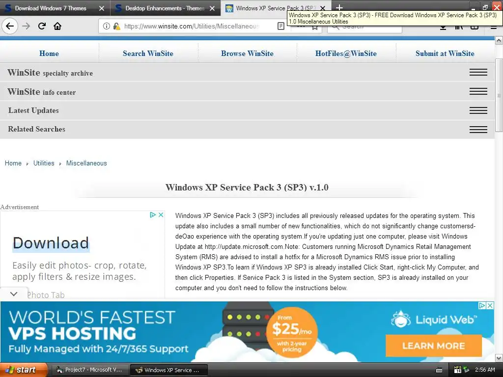
Task: Click the LEARN MORE button
Action: 434,346
